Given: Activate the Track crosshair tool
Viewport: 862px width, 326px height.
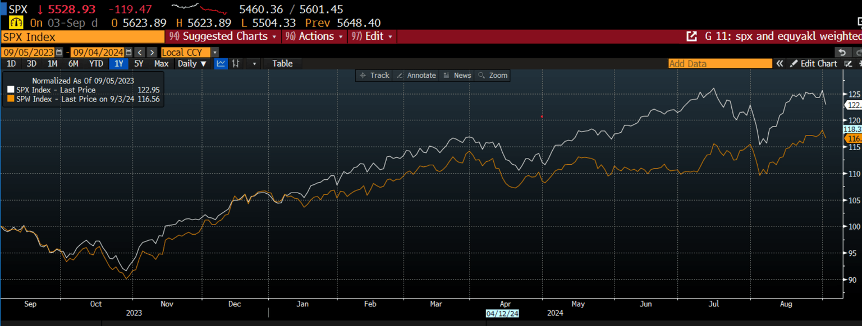Looking at the screenshot, I should point(374,75).
